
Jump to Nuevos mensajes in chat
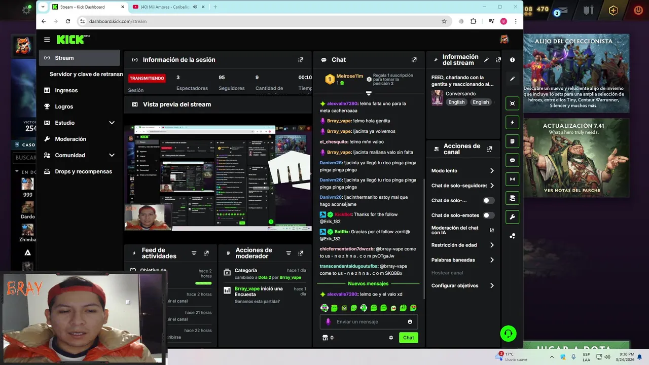368,284
